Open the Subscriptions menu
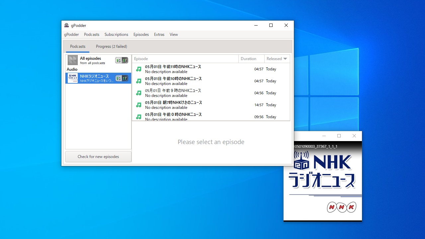Image resolution: width=425 pixels, height=239 pixels. [116, 35]
